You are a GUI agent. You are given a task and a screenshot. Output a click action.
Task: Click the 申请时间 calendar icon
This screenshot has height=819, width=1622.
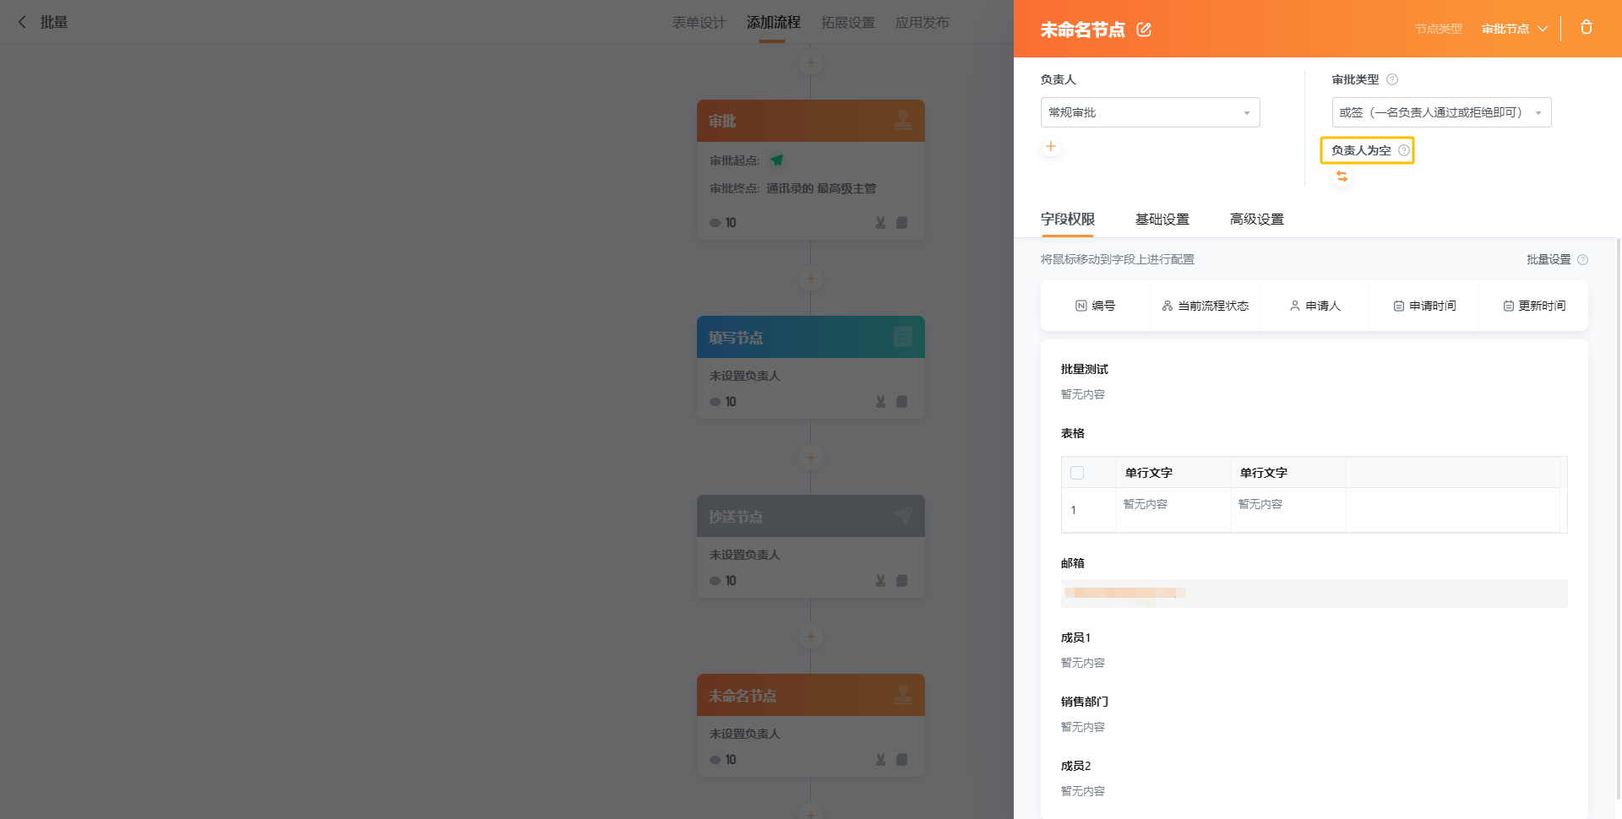click(1398, 306)
